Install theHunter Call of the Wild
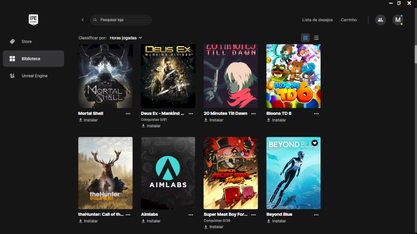417x234 pixels. coord(88,221)
